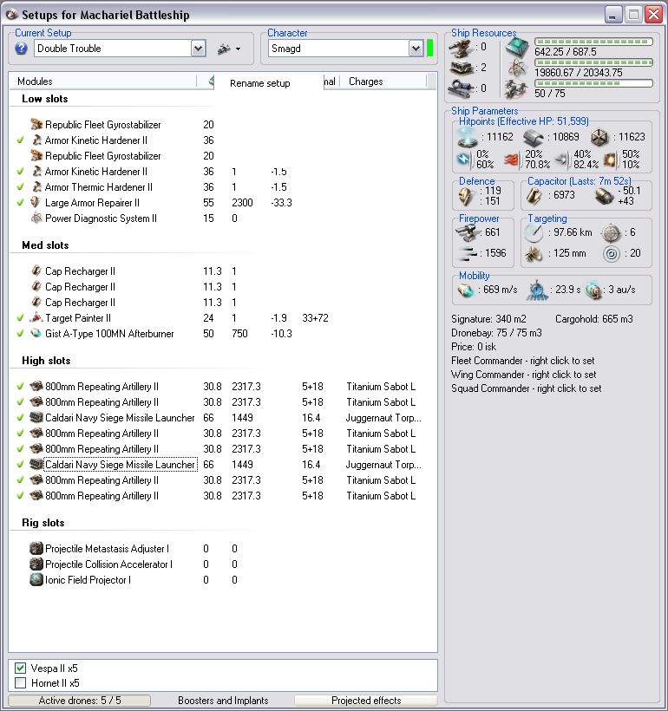
Task: Open Boosters and Implants
Action: click(x=223, y=700)
